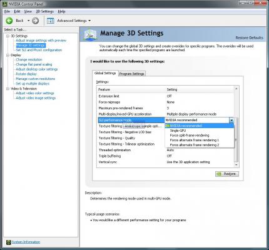Click the System Information icon
This screenshot has height=250, width=269.
click(x=8, y=242)
